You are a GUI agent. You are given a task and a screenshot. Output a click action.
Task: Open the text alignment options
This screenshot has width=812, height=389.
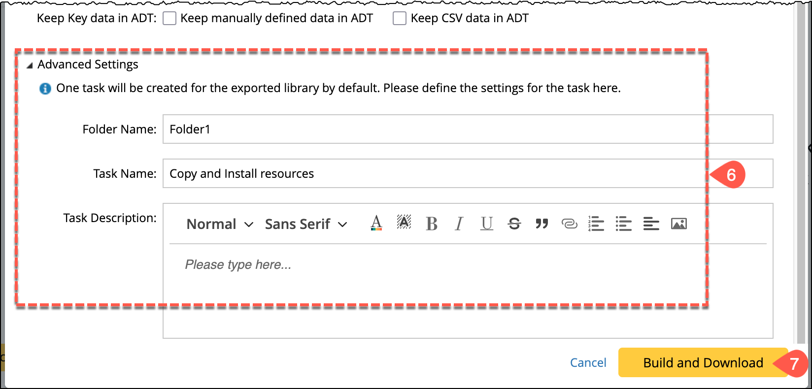(651, 224)
